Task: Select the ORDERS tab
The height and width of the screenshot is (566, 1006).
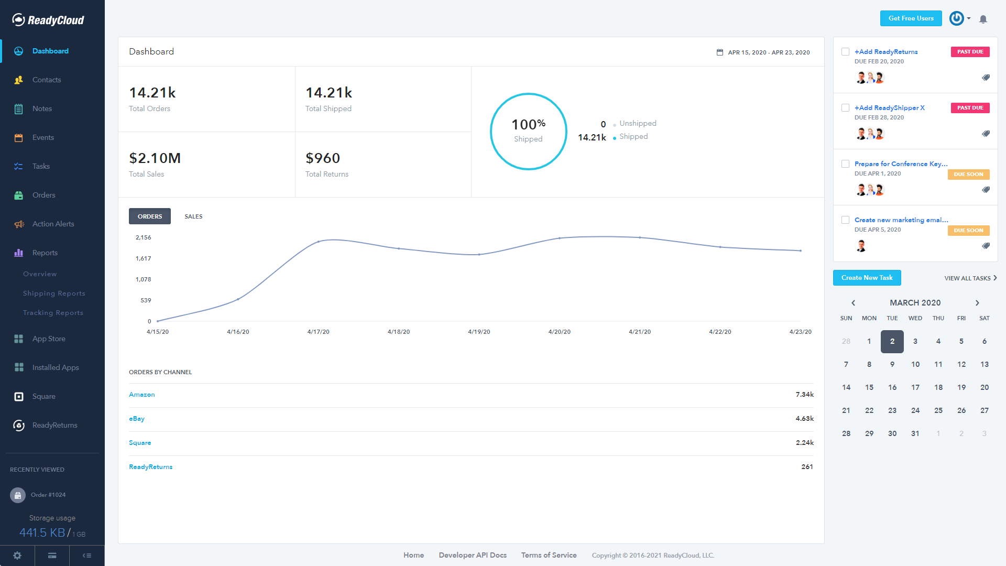Action: [149, 215]
